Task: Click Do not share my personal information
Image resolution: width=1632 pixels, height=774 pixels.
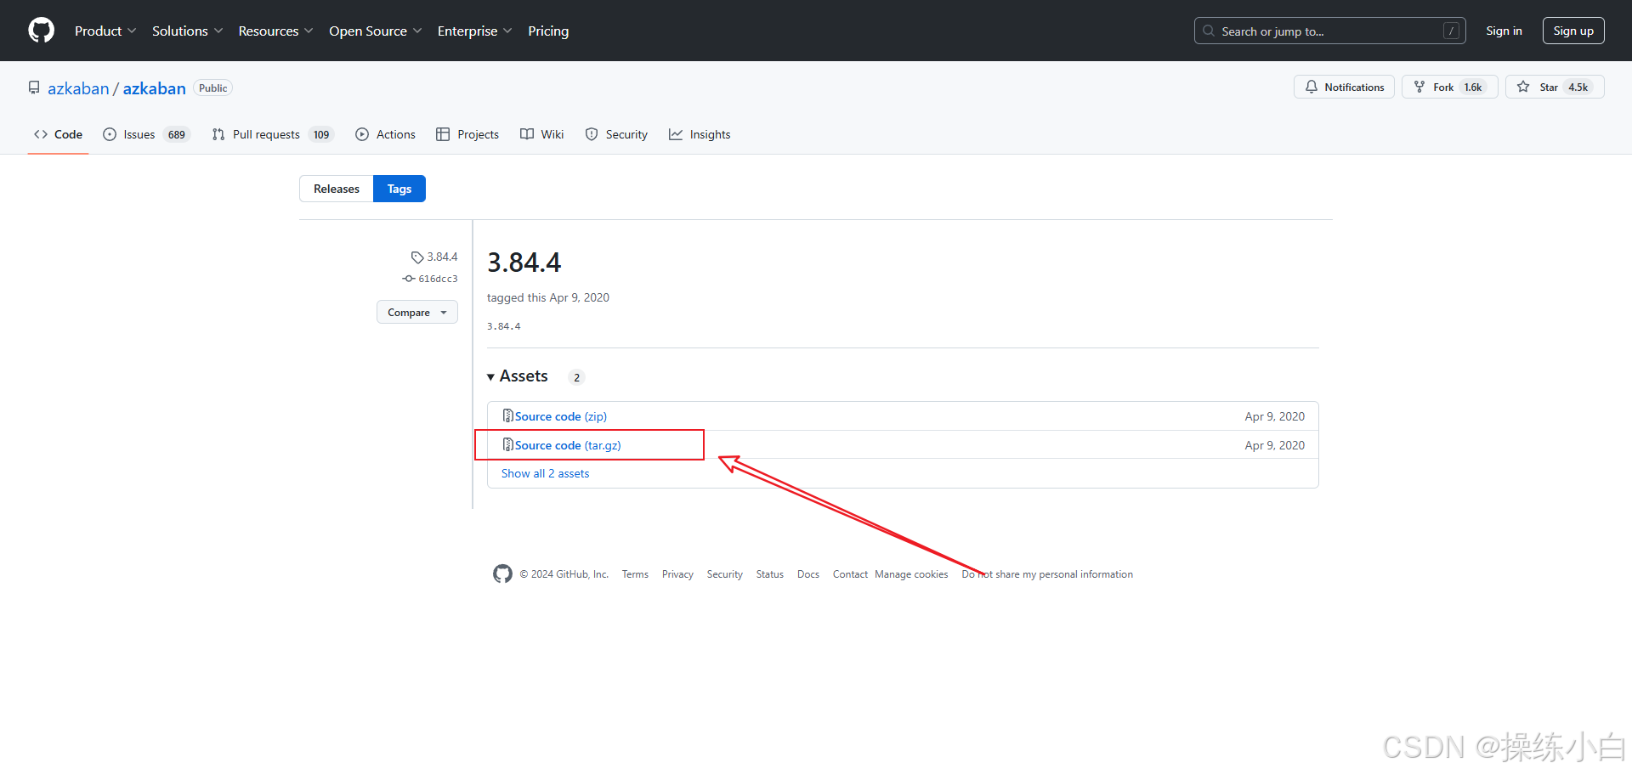Action: click(1047, 574)
